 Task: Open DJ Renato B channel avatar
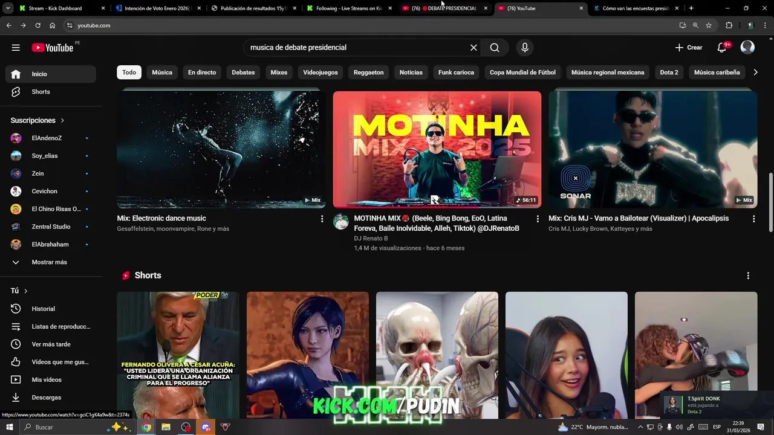[x=341, y=222]
